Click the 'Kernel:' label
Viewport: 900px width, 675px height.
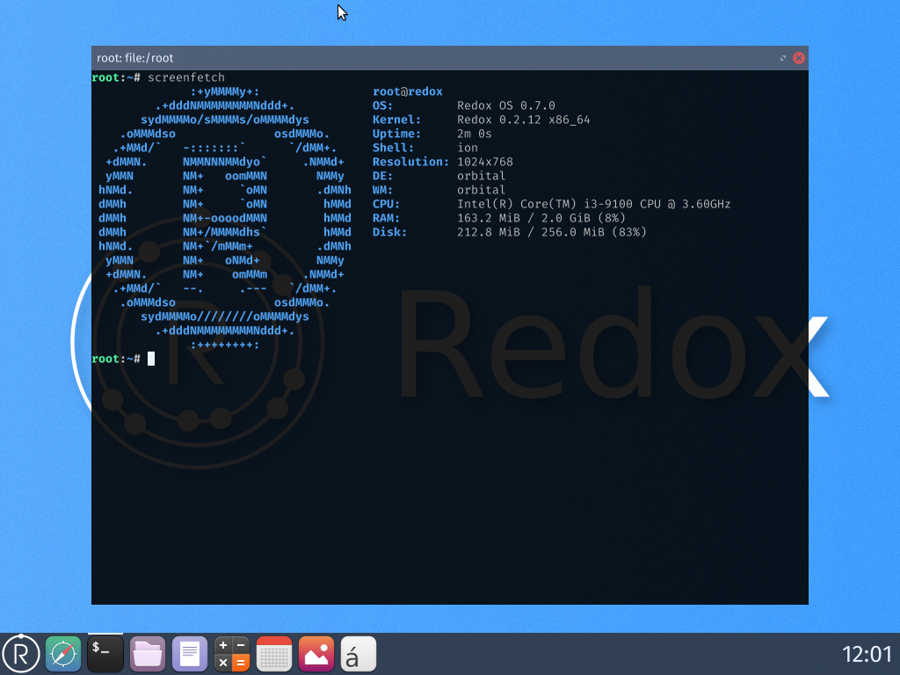pyautogui.click(x=396, y=120)
